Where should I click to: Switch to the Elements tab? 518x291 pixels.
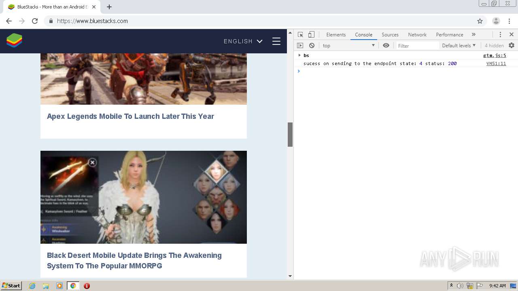click(336, 35)
